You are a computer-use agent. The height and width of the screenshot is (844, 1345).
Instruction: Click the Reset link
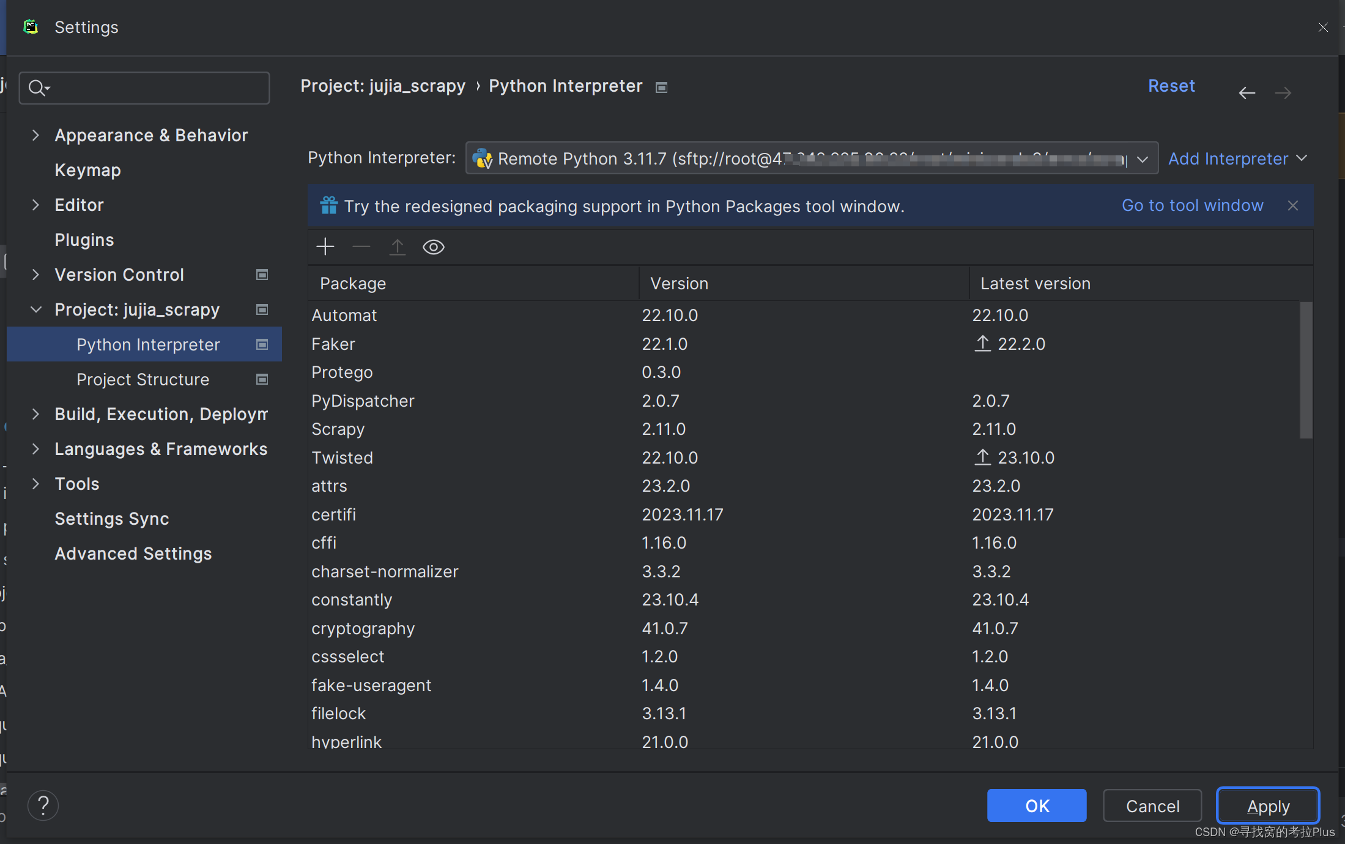coord(1171,86)
